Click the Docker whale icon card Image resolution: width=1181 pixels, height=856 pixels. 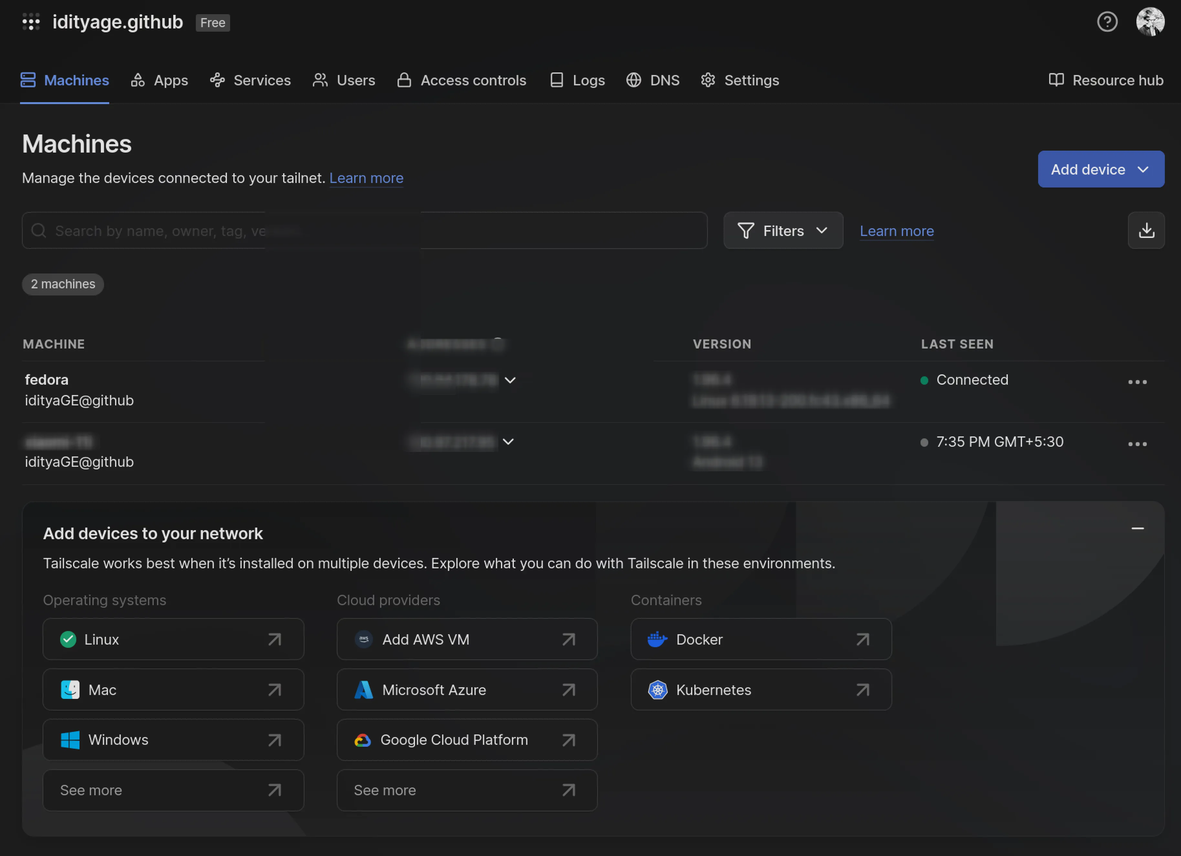[x=761, y=639]
